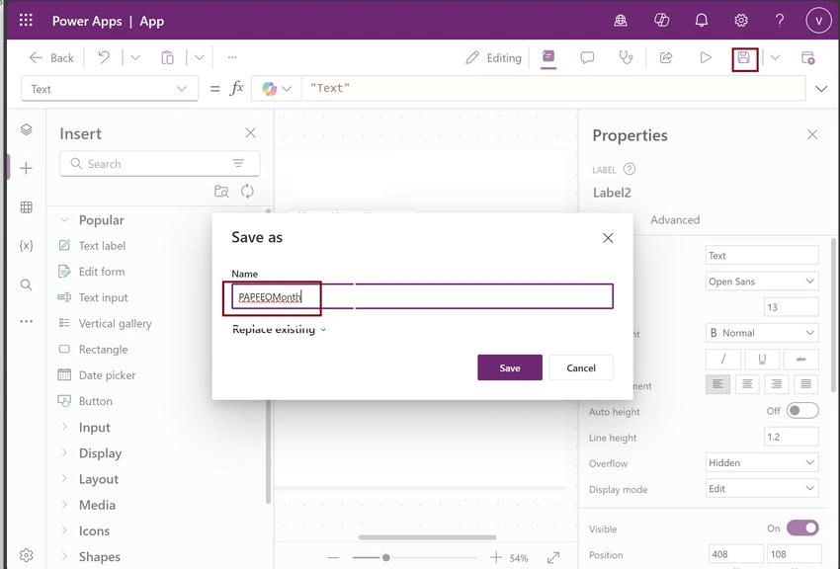This screenshot has width=840, height=569.
Task: Toggle underline font style
Action: pyautogui.click(x=762, y=360)
